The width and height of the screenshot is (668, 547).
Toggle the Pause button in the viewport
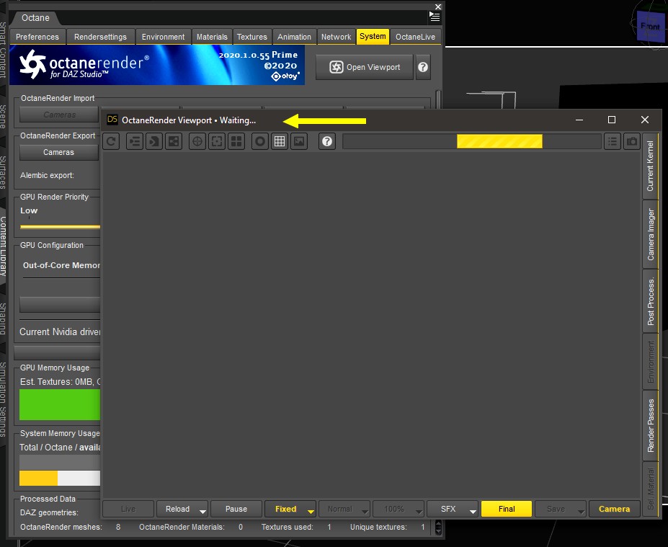point(236,509)
